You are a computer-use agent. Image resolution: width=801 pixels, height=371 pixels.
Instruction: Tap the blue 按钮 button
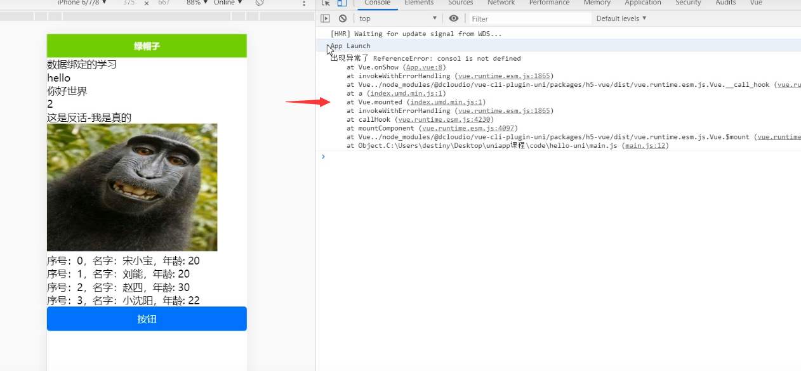147,319
